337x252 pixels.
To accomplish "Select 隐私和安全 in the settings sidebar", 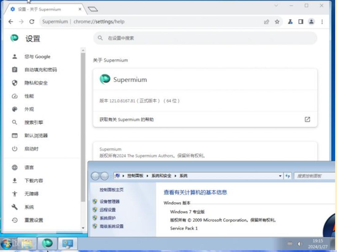I will pos(36,83).
